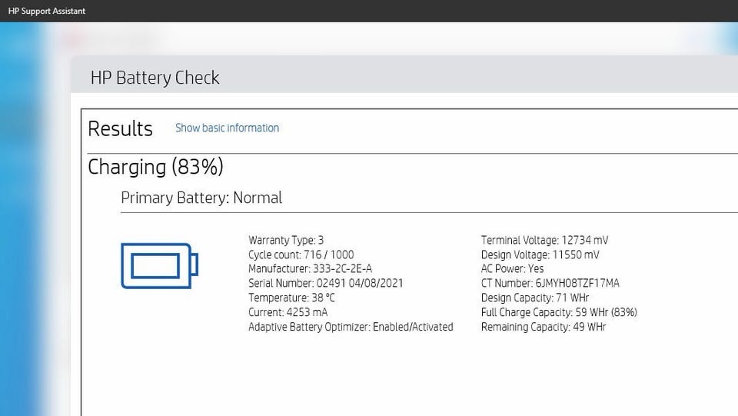Click the CT Number 6JMYH08TZF17MA text
738x416 pixels.
tap(550, 283)
